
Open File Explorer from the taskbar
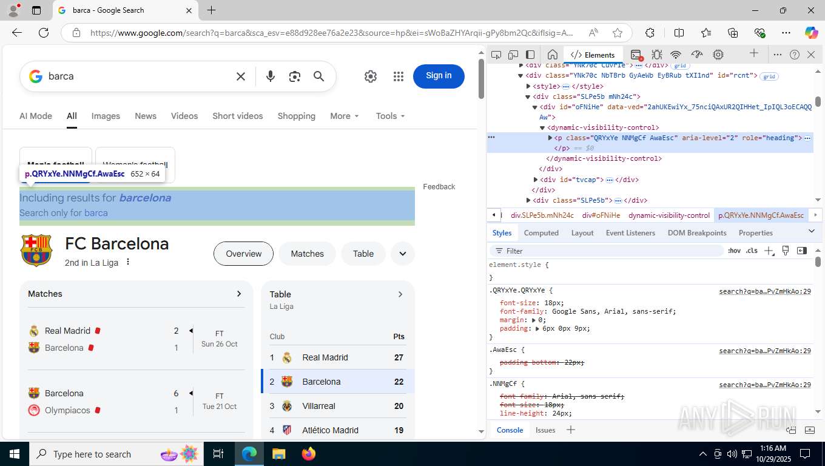278,454
